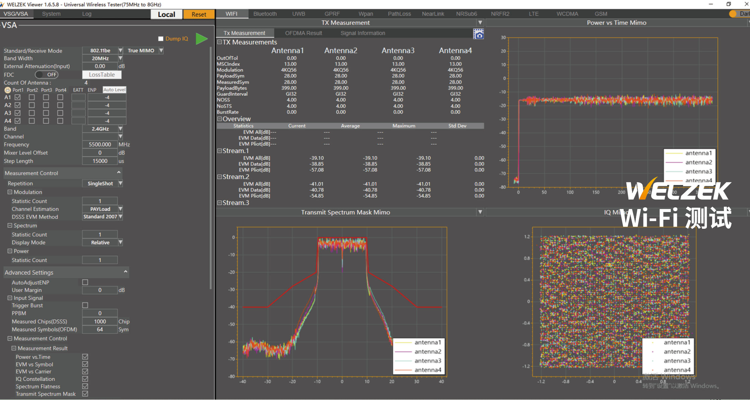Screen dimensions: 750x400
Task: Click the Frequency 5500.000 input field
Action: pyautogui.click(x=100, y=144)
